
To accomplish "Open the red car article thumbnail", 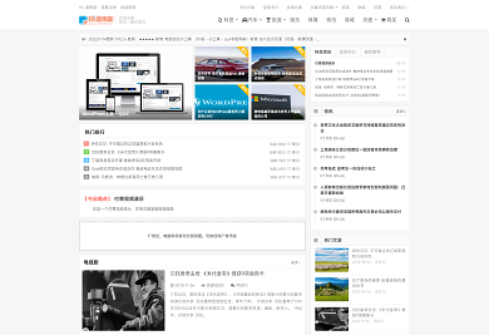I will (221, 64).
